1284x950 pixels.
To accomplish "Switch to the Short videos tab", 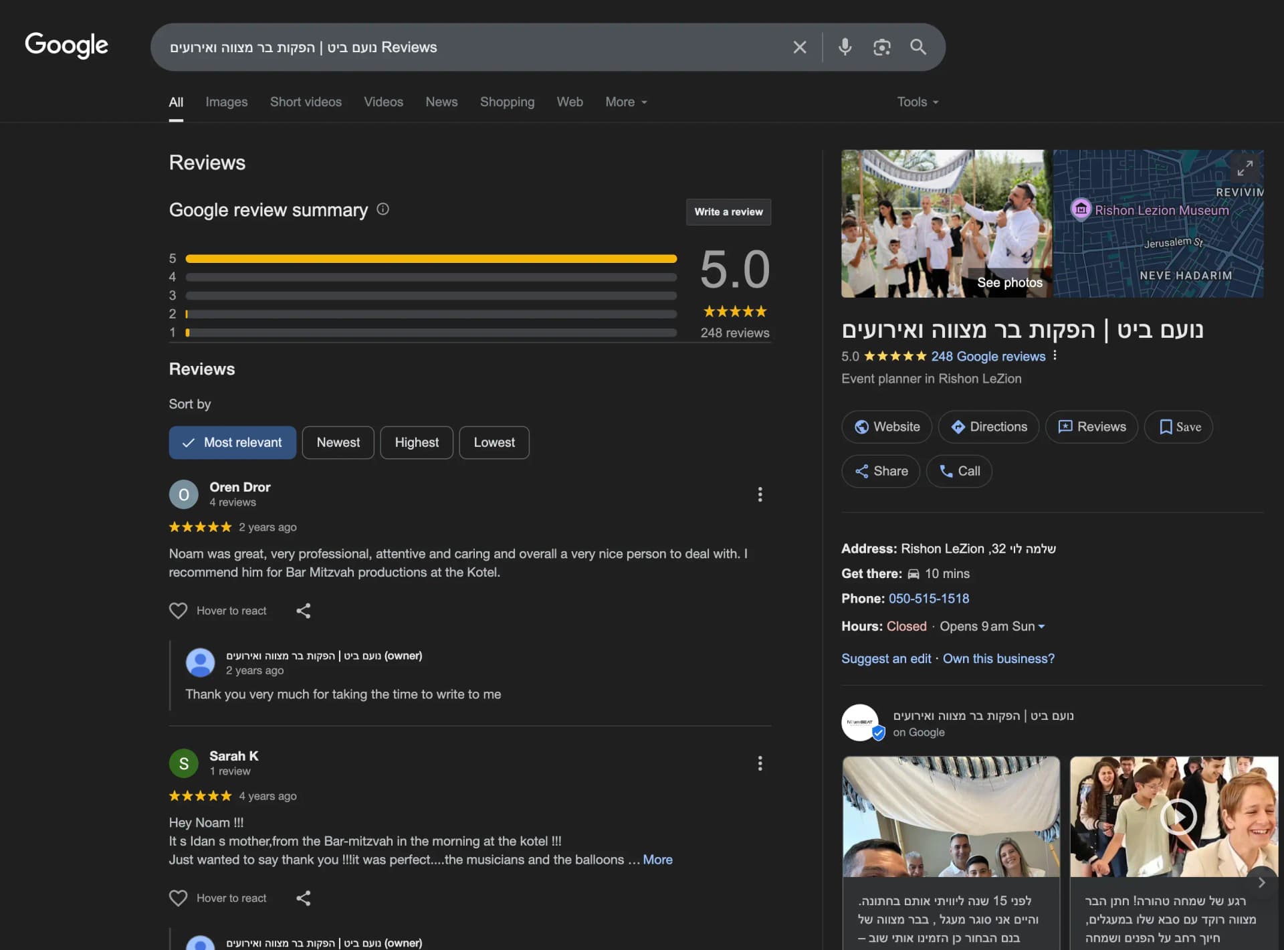I will pyautogui.click(x=306, y=102).
